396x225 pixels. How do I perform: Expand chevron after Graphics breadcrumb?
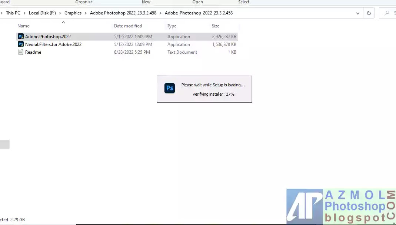[x=86, y=13]
